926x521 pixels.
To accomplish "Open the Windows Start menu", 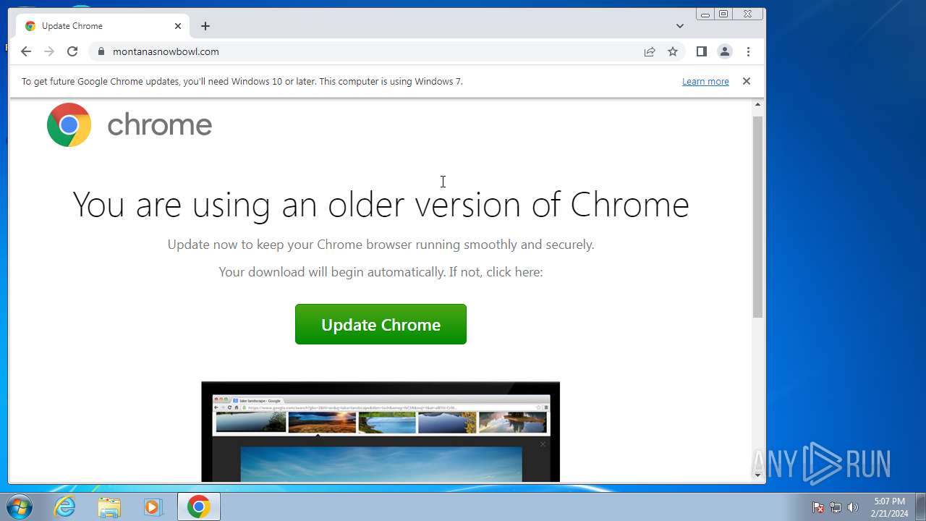I will pos(20,507).
